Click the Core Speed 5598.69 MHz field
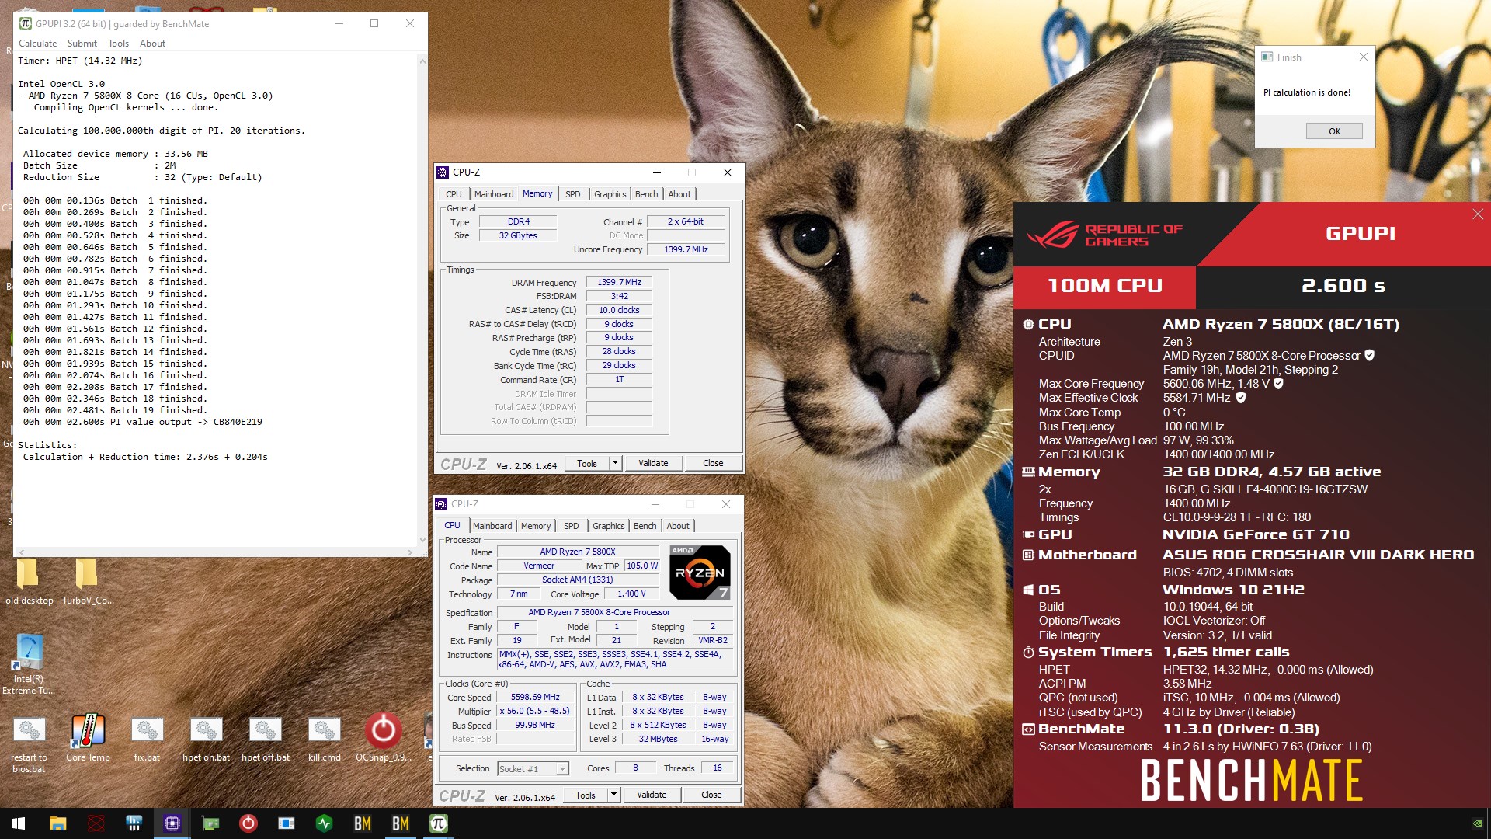 [535, 697]
